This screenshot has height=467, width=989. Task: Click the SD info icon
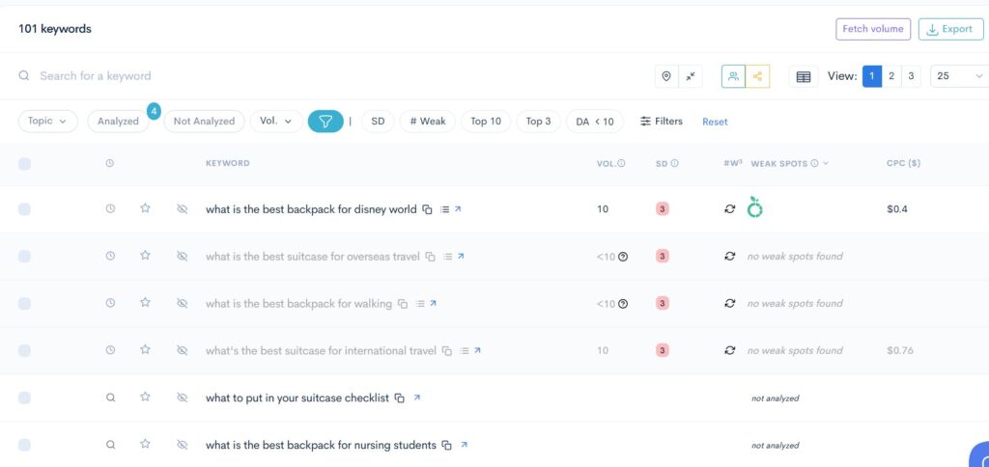[x=674, y=163]
